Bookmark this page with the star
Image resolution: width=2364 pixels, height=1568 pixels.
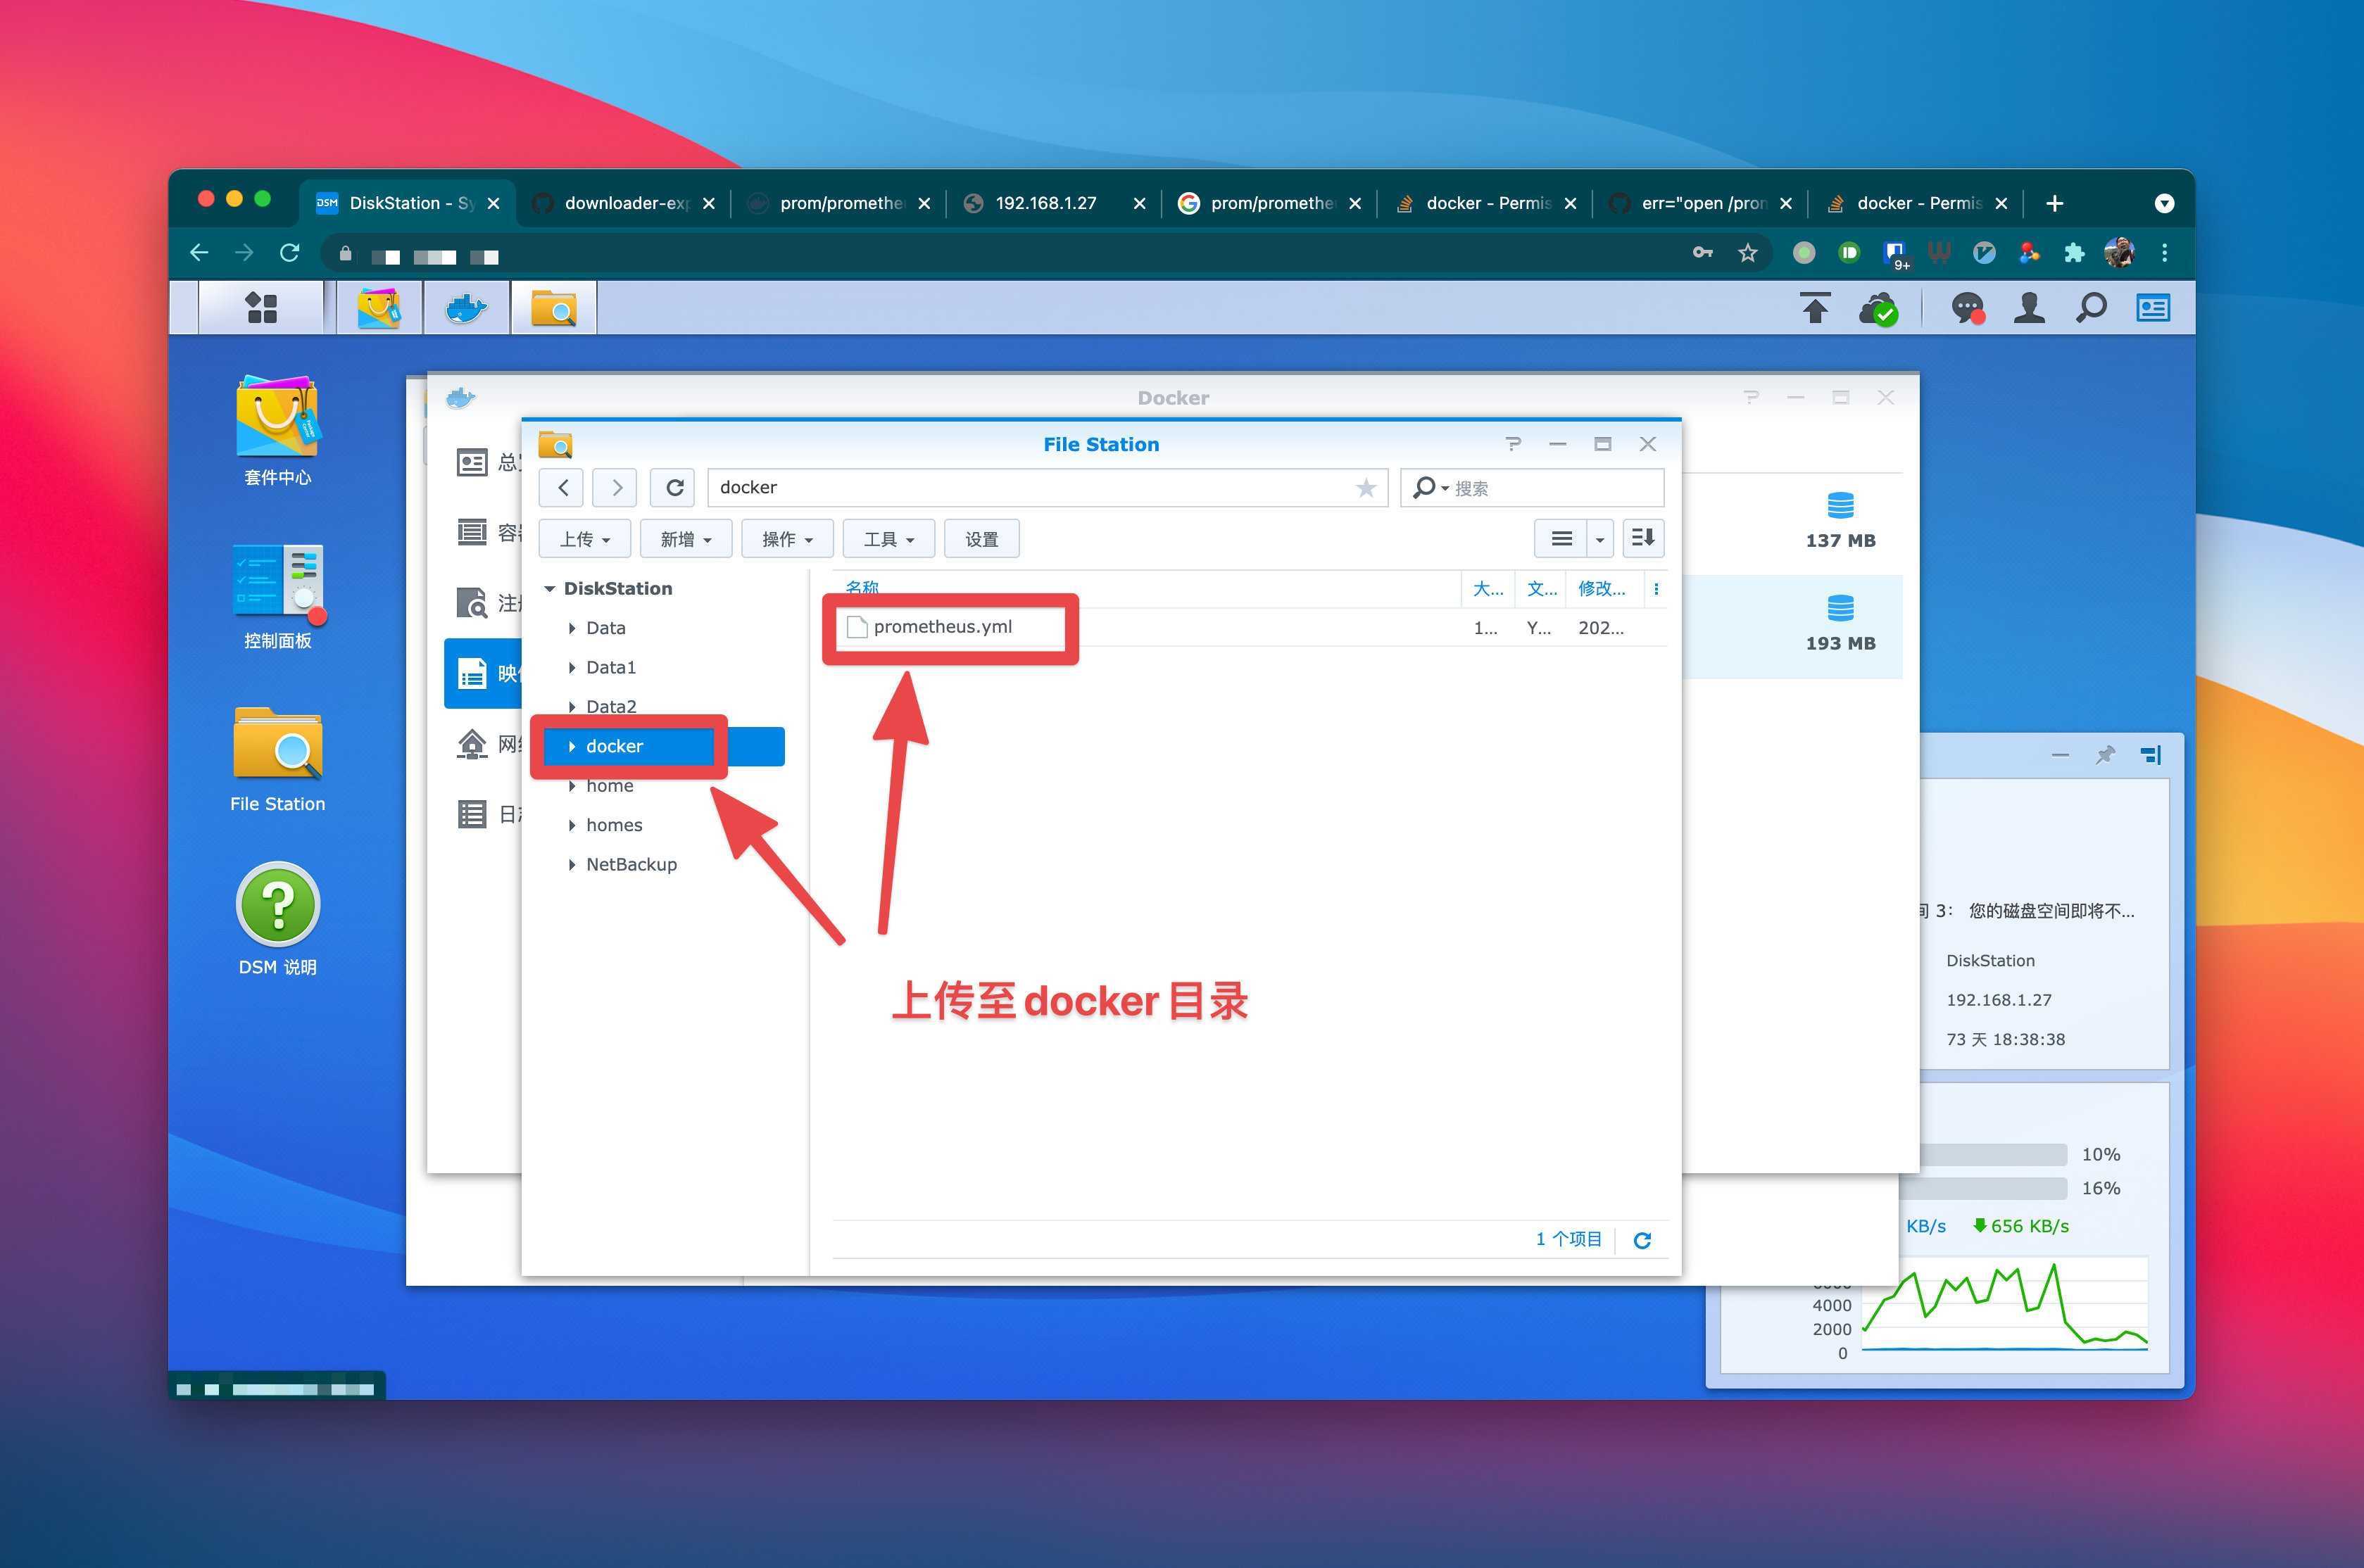pyautogui.click(x=1747, y=253)
